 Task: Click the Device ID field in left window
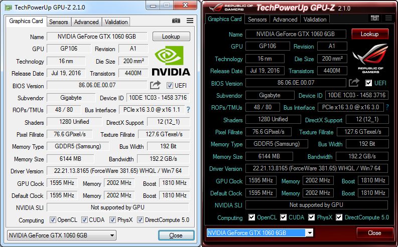158,98
